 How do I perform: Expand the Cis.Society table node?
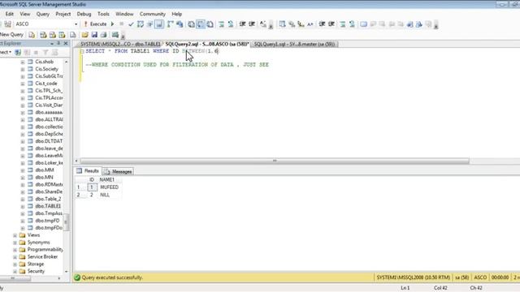[23, 69]
